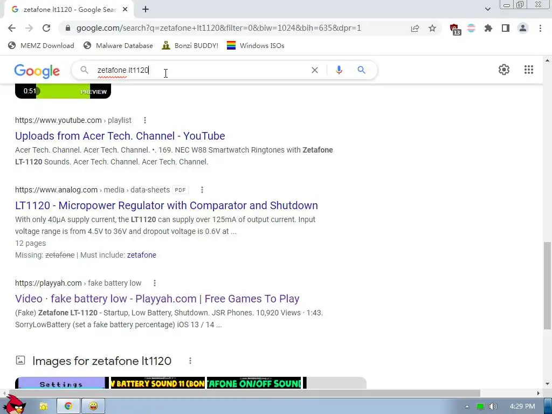Open the Chrome profile avatar menu

tap(523, 28)
